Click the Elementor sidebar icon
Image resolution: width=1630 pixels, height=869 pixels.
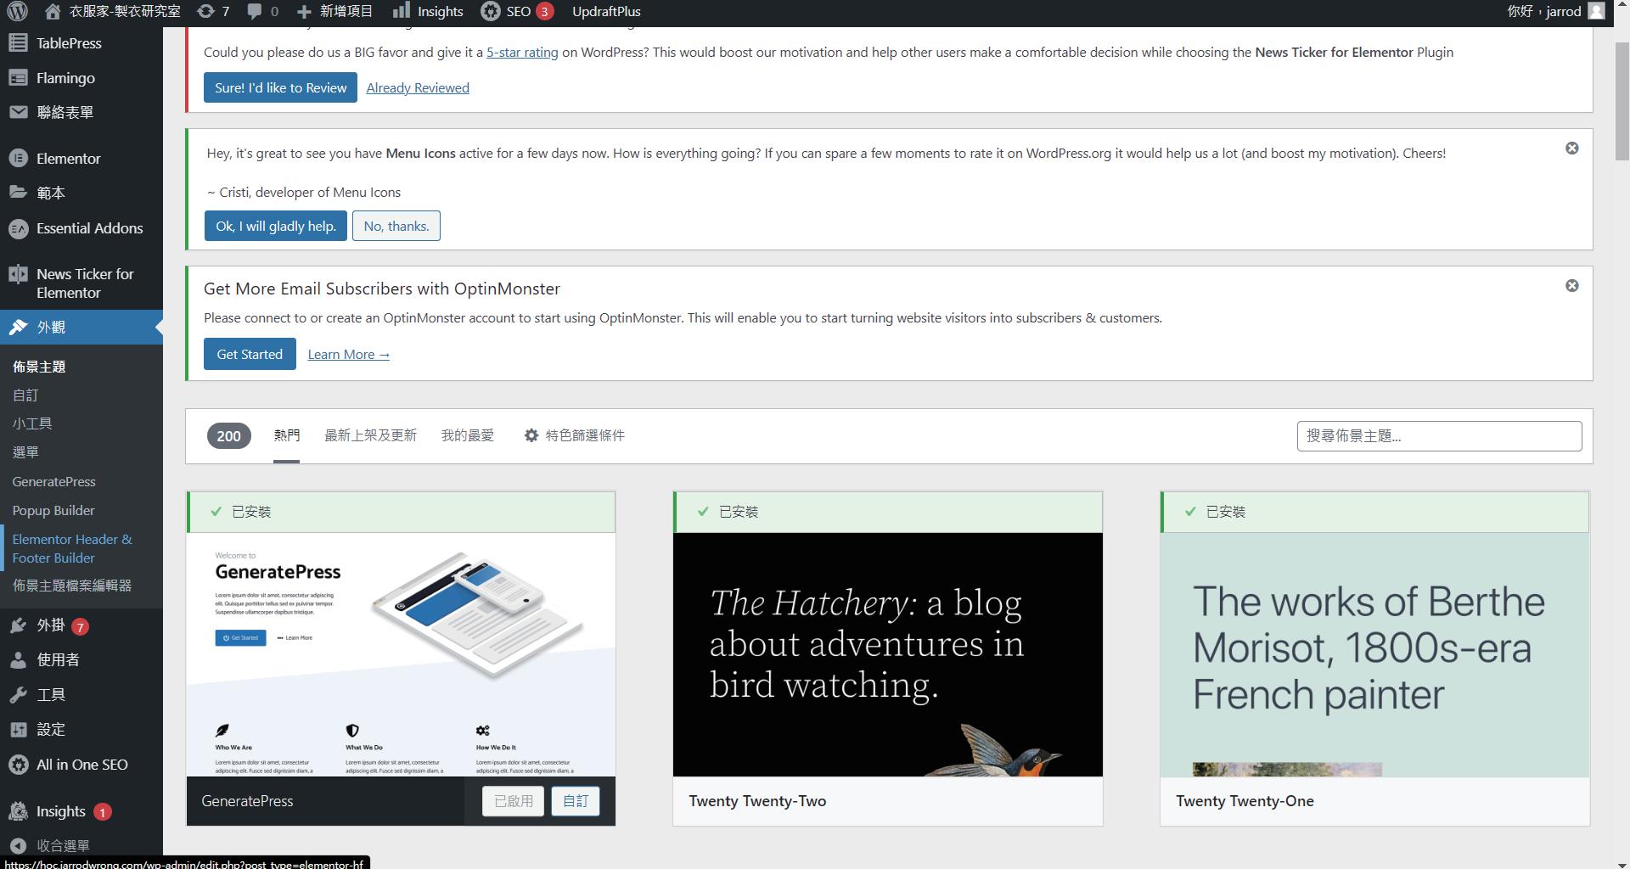18,159
